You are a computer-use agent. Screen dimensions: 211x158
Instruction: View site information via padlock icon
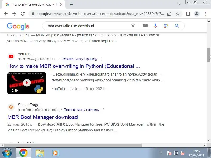tap(33, 14)
